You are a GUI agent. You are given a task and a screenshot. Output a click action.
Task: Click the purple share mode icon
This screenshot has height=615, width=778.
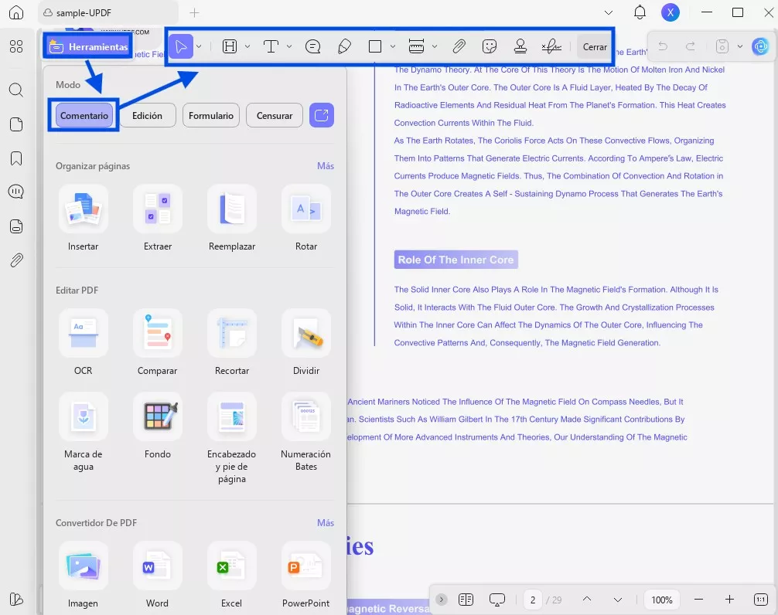pyautogui.click(x=322, y=115)
